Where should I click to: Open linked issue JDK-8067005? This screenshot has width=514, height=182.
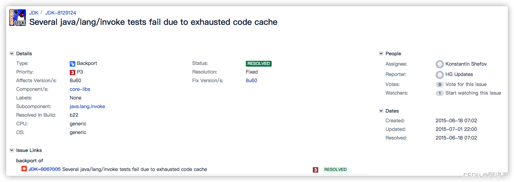click(45, 169)
